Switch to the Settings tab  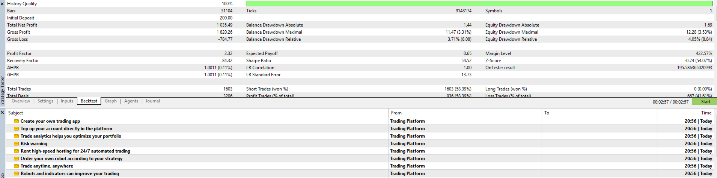45,101
